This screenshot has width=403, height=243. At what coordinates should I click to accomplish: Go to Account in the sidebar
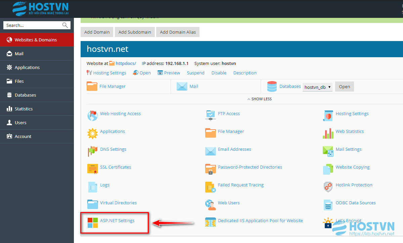click(37, 136)
